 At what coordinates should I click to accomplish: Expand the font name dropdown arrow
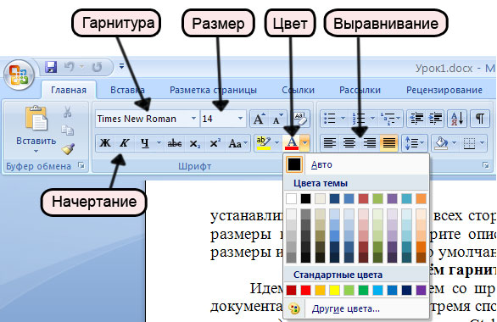tap(193, 119)
